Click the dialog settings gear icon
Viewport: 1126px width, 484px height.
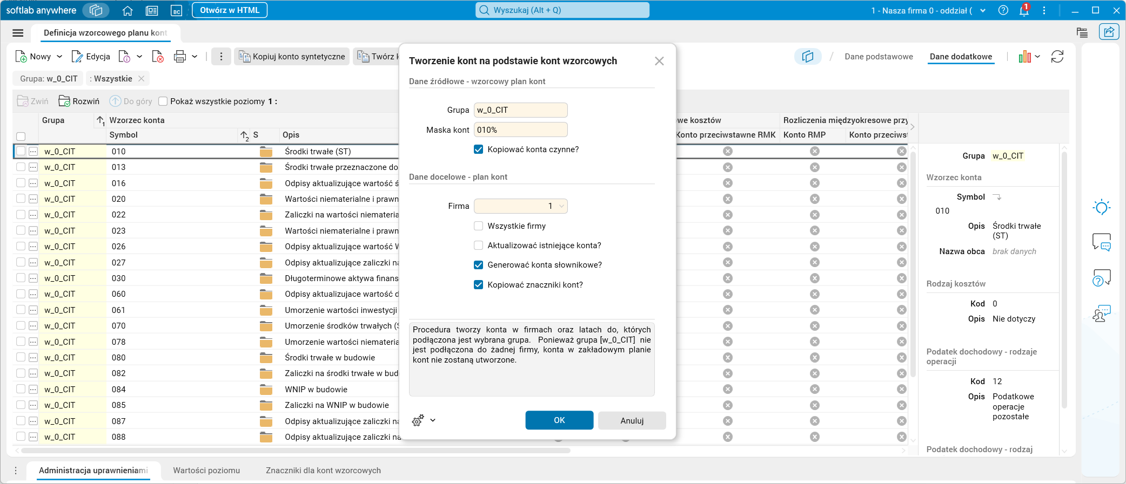tap(418, 420)
